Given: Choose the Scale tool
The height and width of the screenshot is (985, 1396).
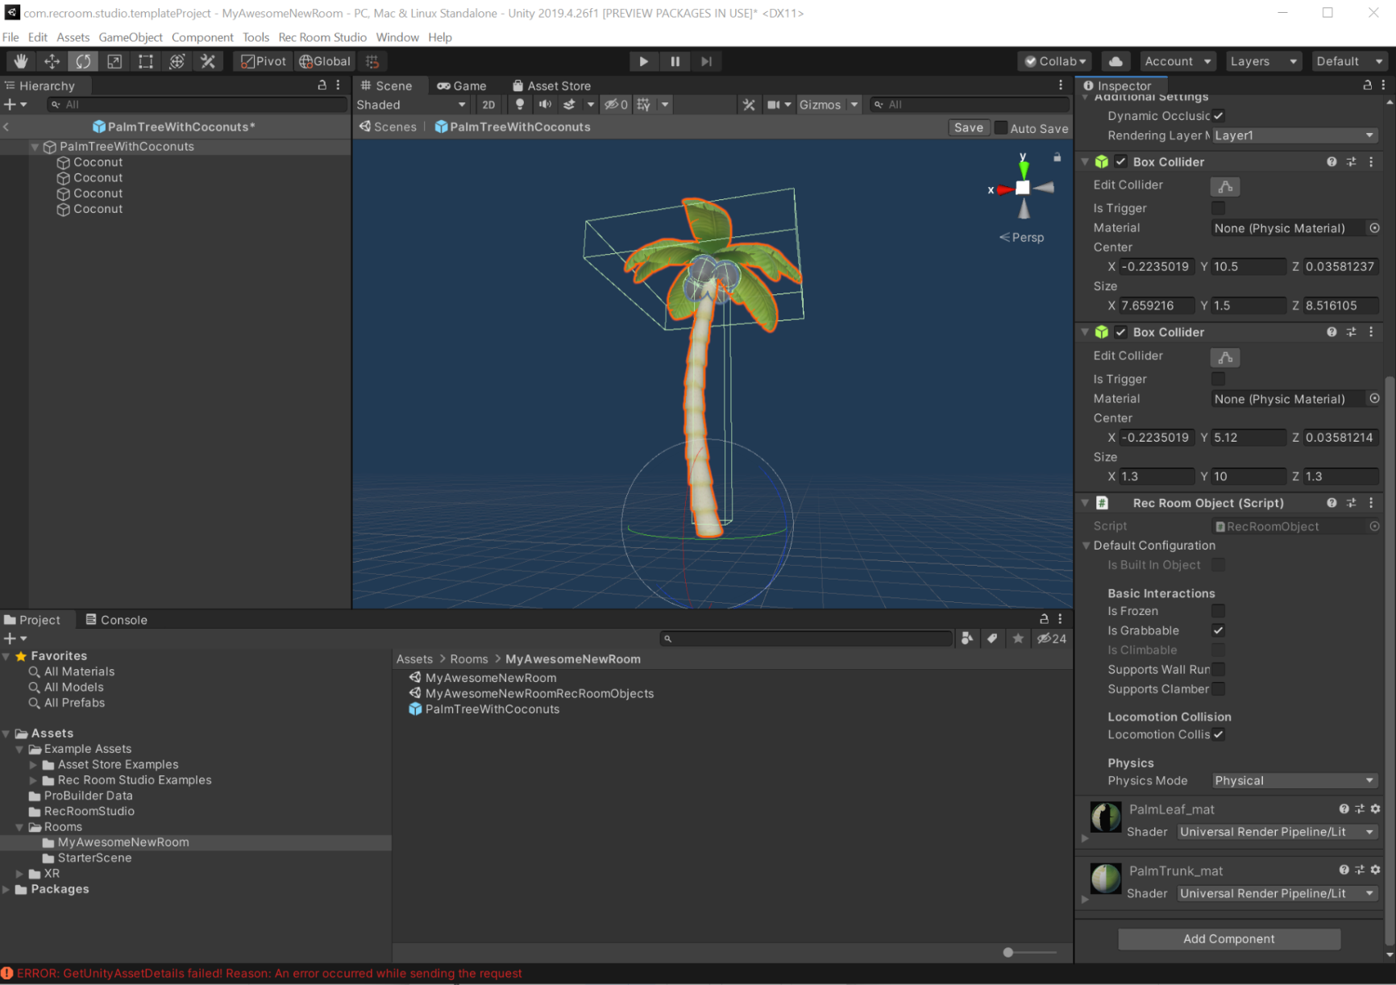Looking at the screenshot, I should 114,61.
